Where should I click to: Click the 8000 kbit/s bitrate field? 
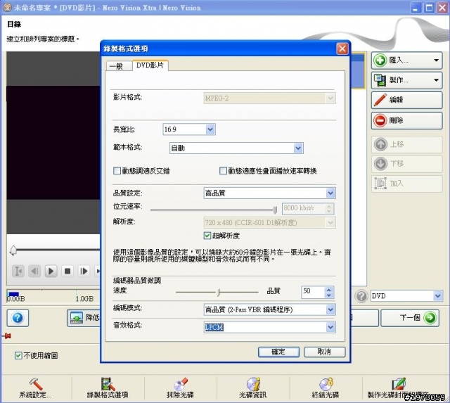click(x=304, y=208)
